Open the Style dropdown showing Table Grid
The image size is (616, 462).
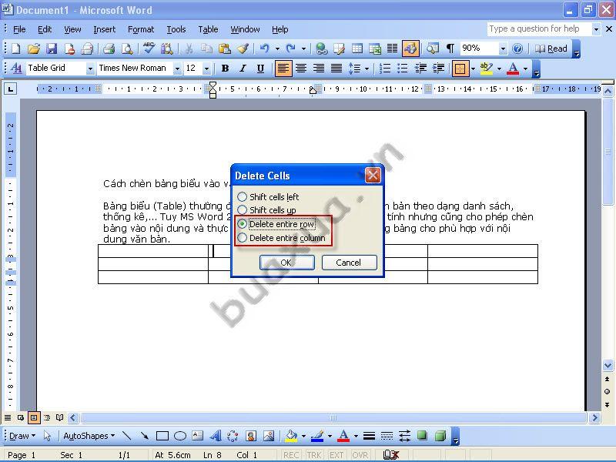90,69
